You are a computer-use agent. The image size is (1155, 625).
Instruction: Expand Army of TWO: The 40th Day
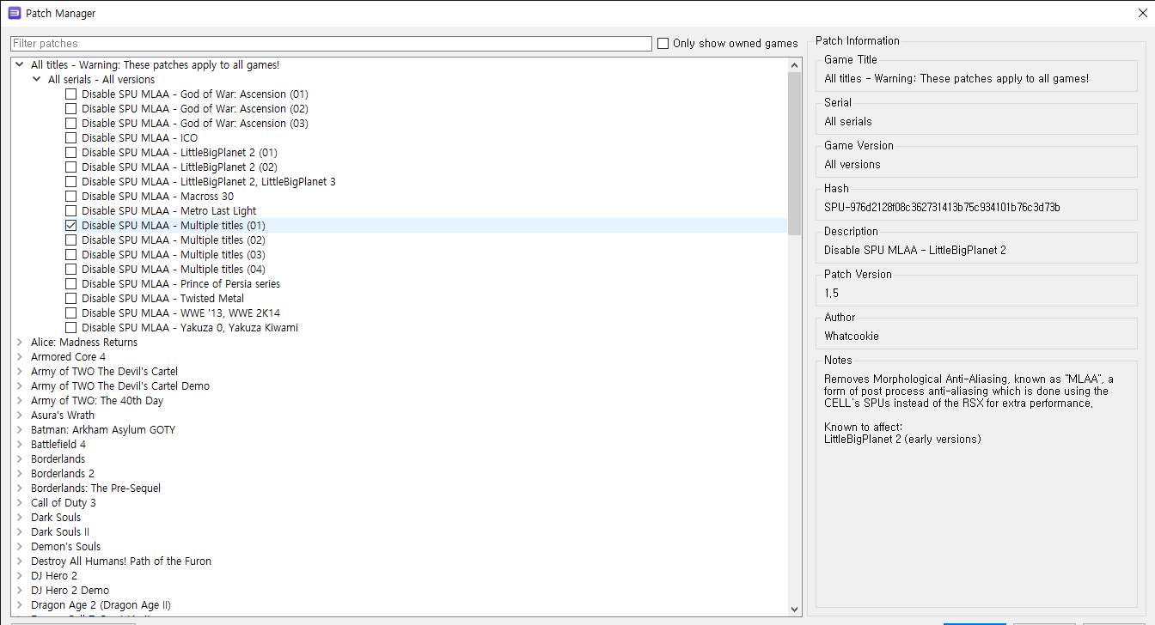pos(19,401)
